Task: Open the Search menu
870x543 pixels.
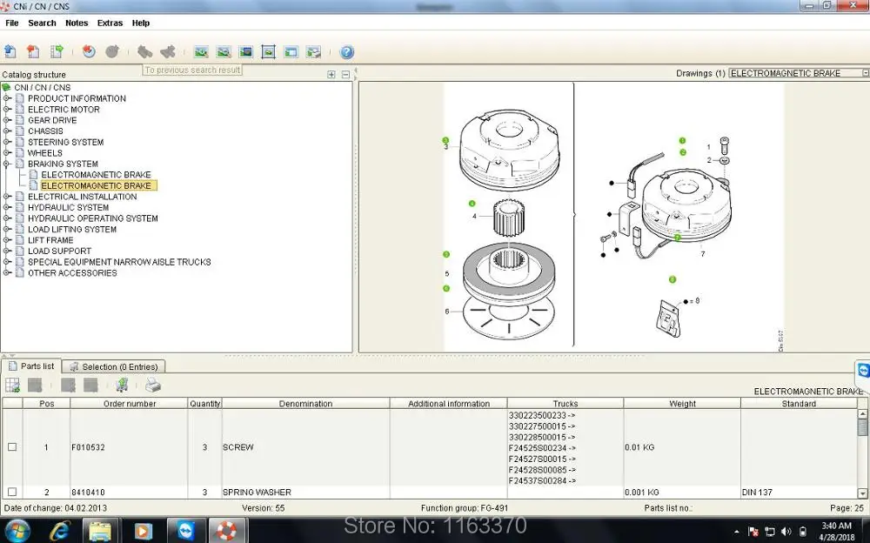Action: [x=42, y=23]
